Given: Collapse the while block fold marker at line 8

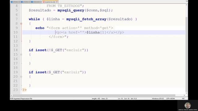Looking at the screenshot, I should tap(21, 23).
